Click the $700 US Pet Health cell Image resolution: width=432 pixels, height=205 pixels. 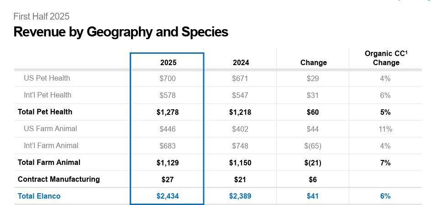[168, 78]
